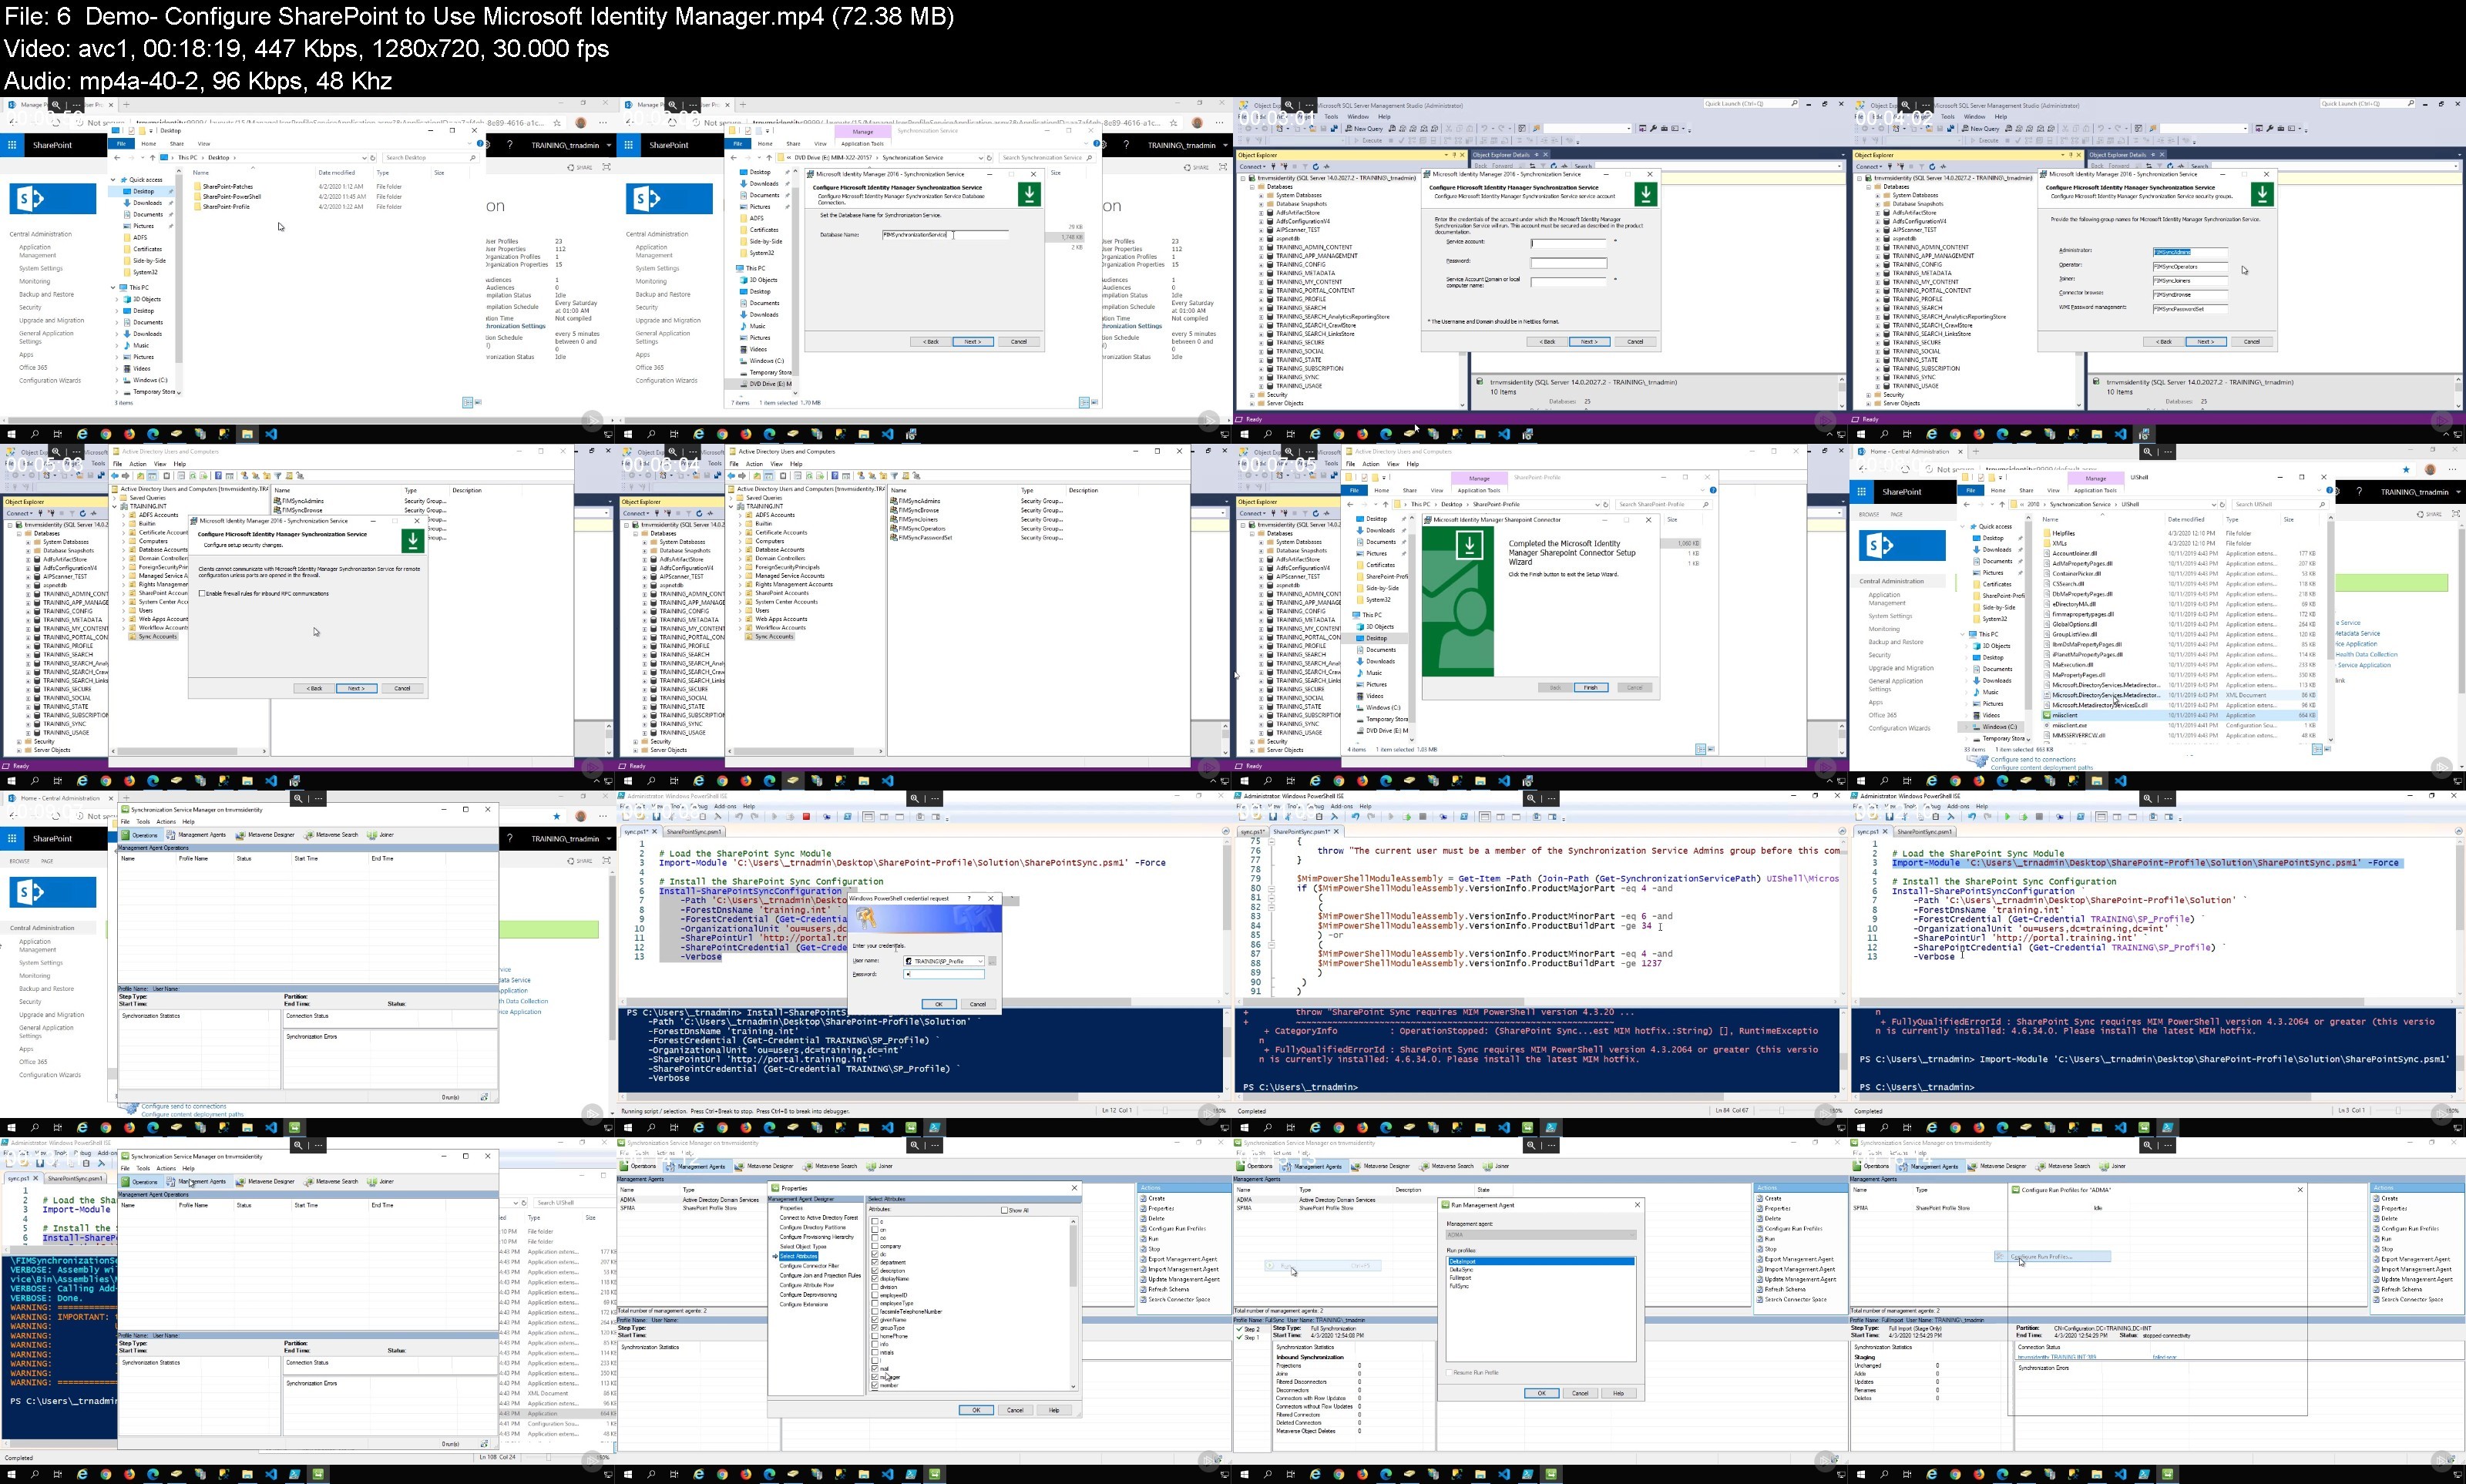Enable the Show All attributes checkbox
The image size is (2466, 1484).
1005,1210
